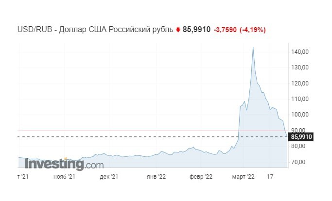Click the USD/RUB chart title text
The height and width of the screenshot is (201, 332).
click(x=95, y=30)
